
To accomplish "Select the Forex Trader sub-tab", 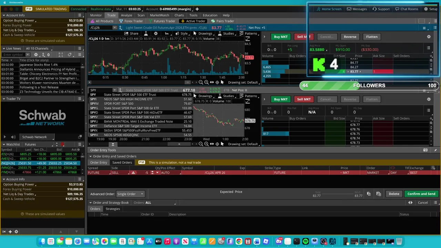I will (131, 21).
